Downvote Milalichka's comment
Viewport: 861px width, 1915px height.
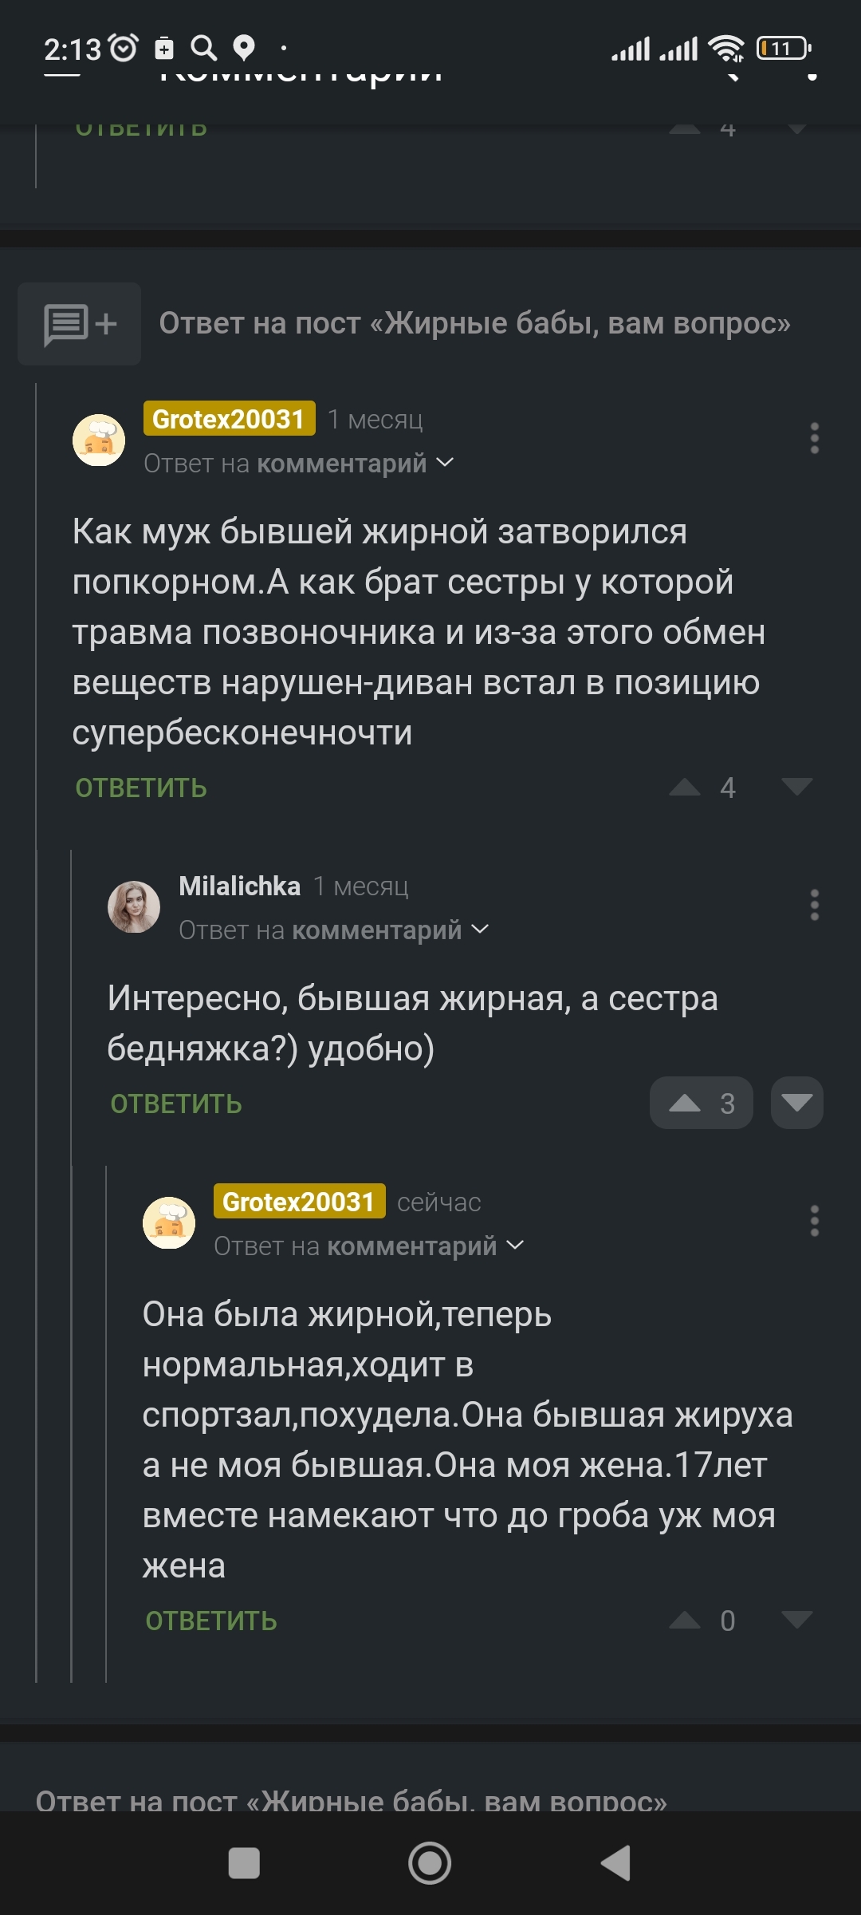click(x=796, y=1104)
